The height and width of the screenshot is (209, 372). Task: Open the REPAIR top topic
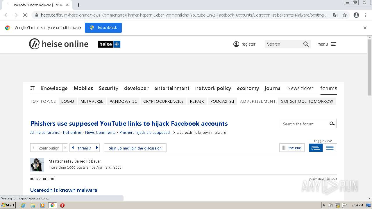[x=197, y=101]
